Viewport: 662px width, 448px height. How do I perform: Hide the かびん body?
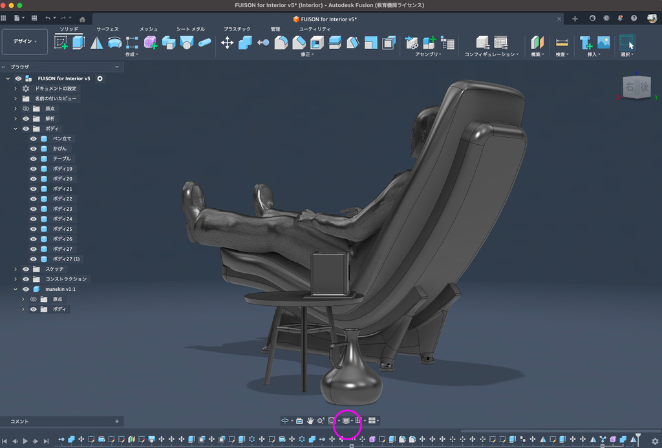coord(34,149)
